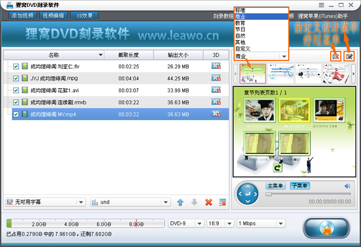Toggle checkbox for 成均馆绯闻 花絮1.avi
The width and height of the screenshot is (361, 247).
click(x=16, y=91)
